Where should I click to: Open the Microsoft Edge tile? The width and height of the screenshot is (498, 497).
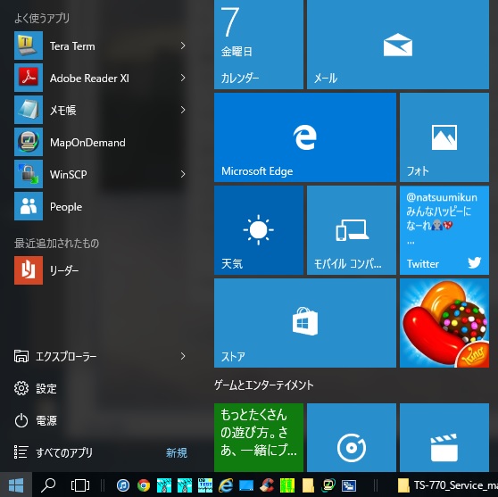[x=305, y=137]
